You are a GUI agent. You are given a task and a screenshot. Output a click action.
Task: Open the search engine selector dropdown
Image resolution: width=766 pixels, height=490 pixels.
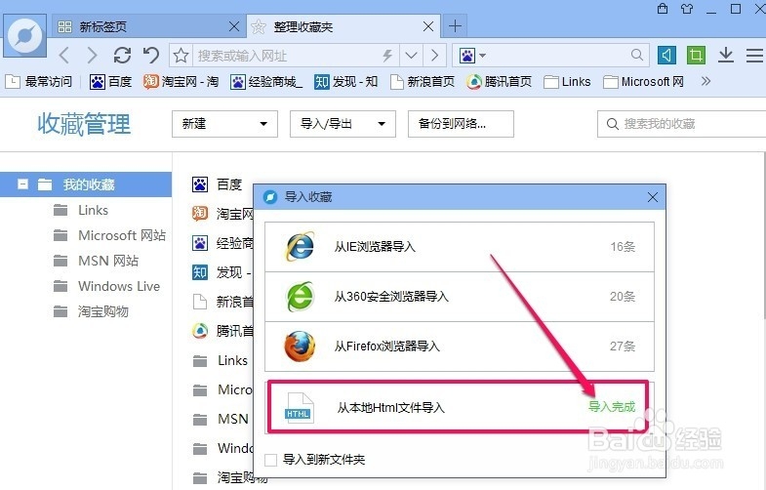point(472,56)
